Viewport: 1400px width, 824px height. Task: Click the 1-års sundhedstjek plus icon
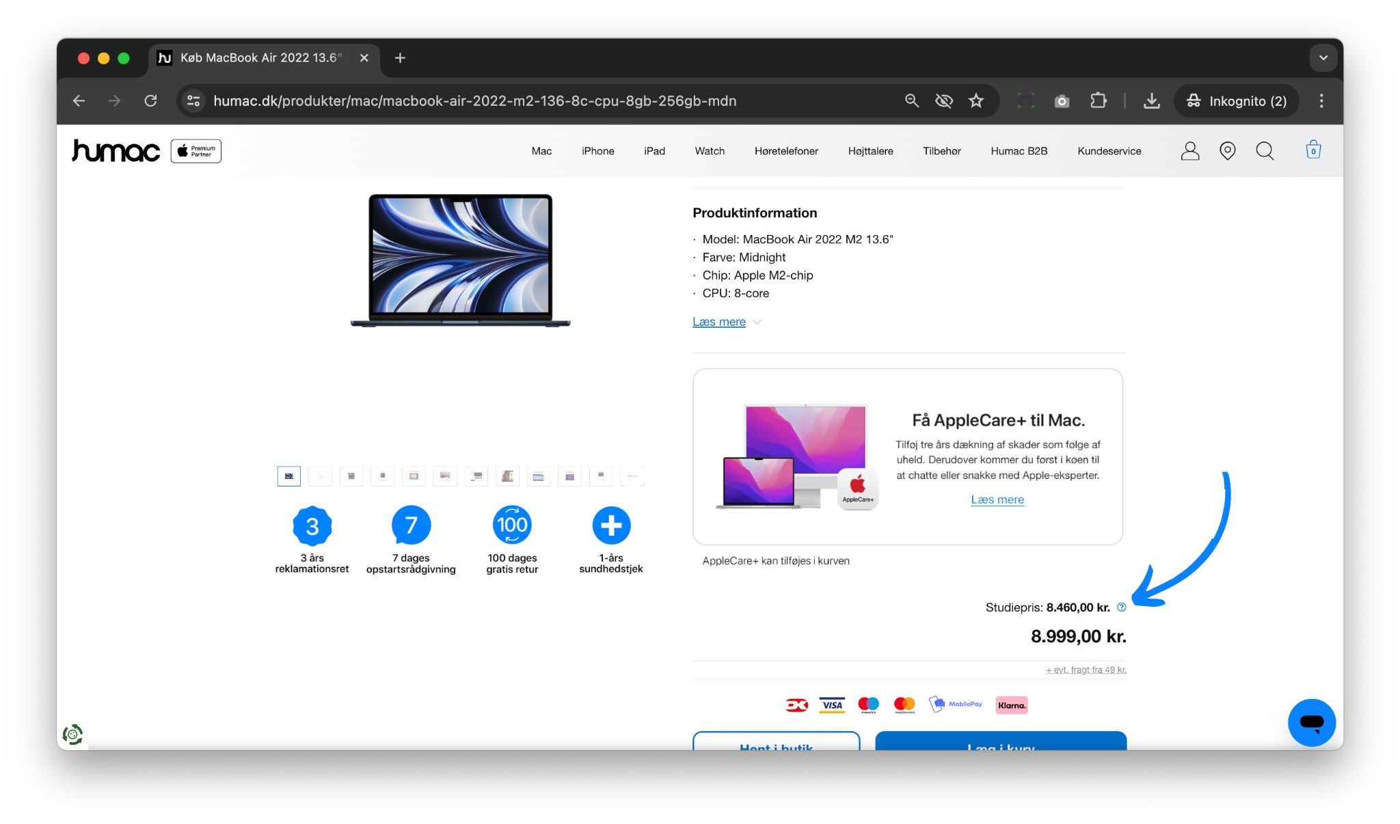(x=611, y=525)
